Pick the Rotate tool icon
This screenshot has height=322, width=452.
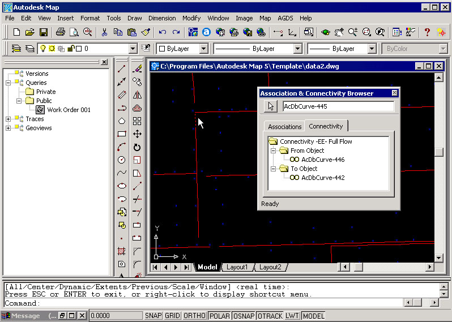click(137, 147)
